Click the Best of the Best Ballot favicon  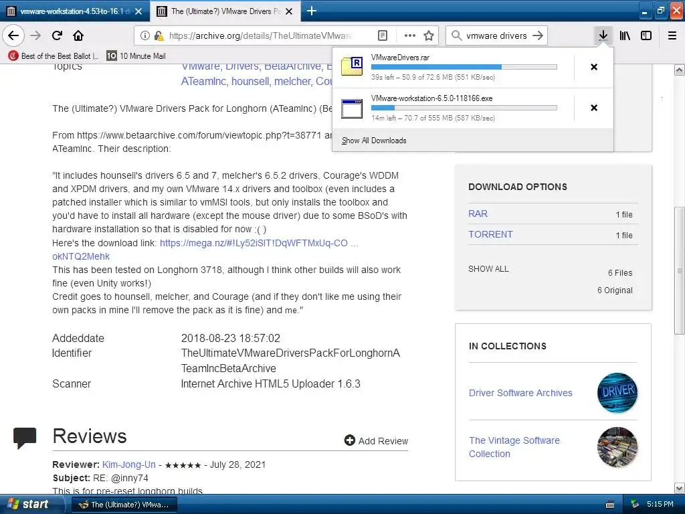[x=13, y=56]
